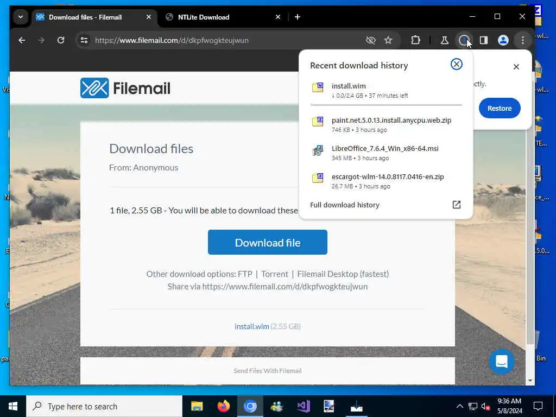Click the crossed-eye tracking protection icon
This screenshot has width=556, height=417.
coord(370,40)
